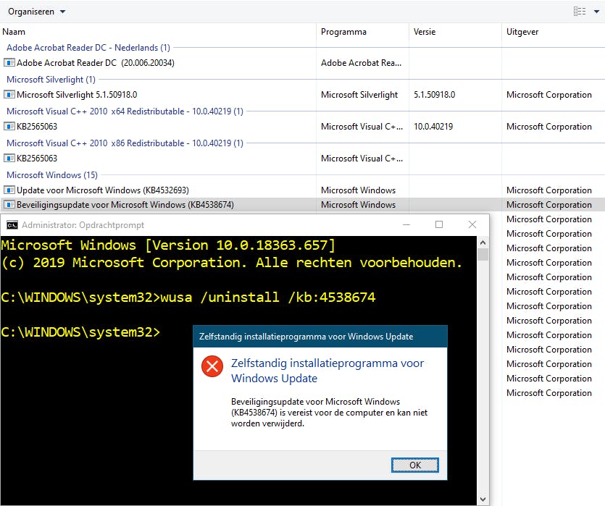The image size is (605, 506).
Task: Click the view options layout icon
Action: pos(579,12)
